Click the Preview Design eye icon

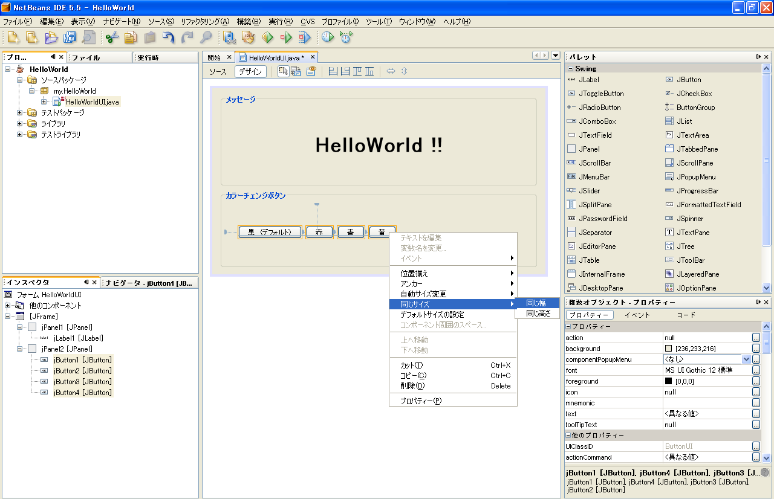(311, 71)
